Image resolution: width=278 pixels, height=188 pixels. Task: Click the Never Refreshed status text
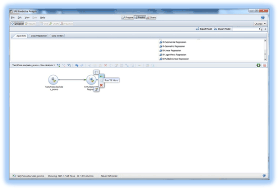(109, 176)
